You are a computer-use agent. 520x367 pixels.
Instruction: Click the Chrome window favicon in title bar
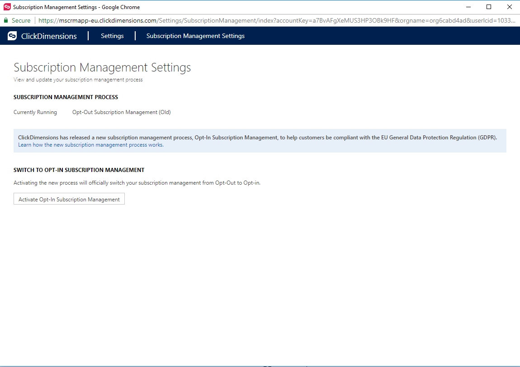[x=7, y=7]
